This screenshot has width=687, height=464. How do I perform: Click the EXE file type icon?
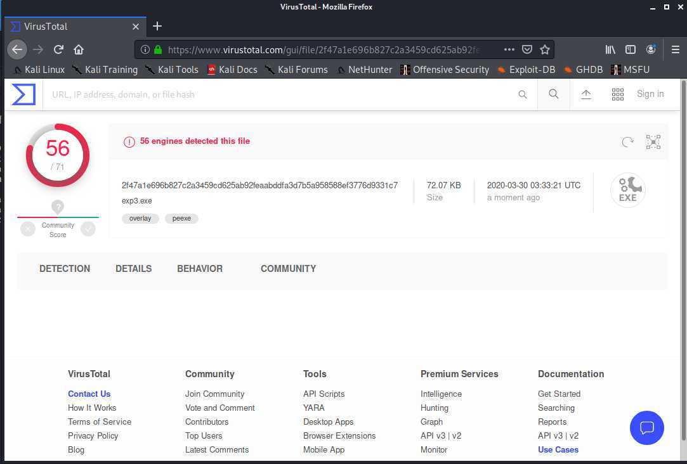(x=627, y=190)
